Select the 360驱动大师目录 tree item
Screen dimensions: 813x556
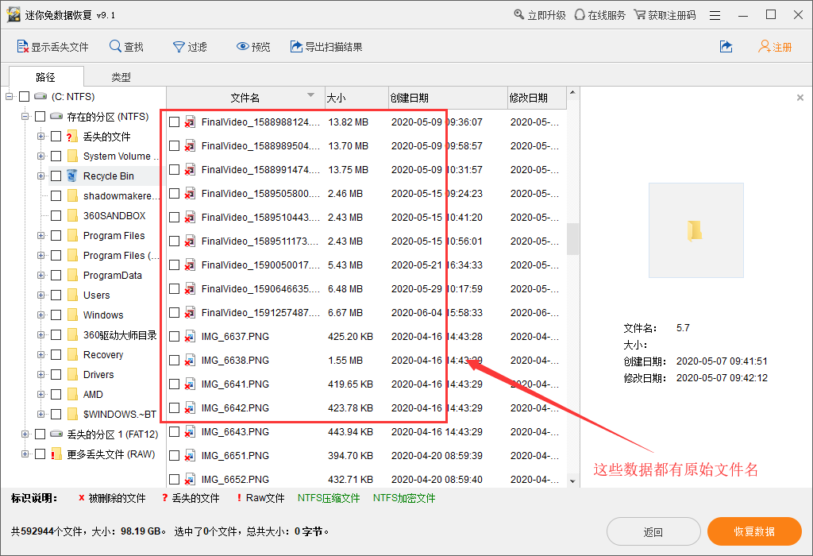pyautogui.click(x=120, y=335)
